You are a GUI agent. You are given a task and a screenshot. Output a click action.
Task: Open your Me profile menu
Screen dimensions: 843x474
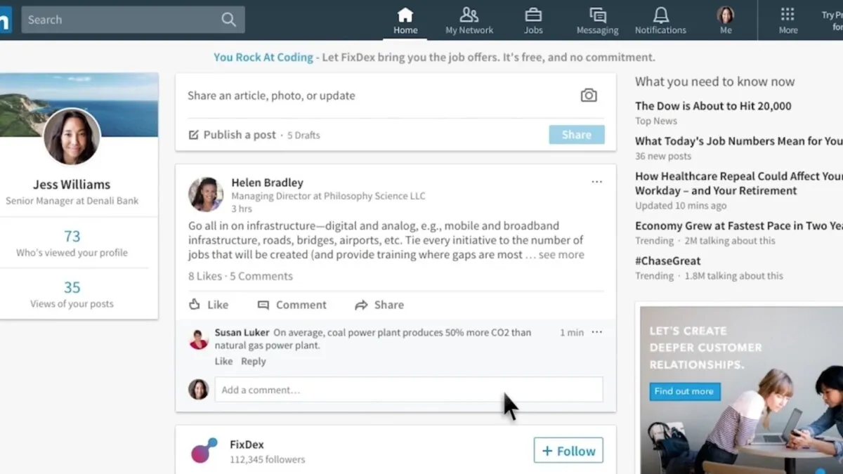[724, 15]
